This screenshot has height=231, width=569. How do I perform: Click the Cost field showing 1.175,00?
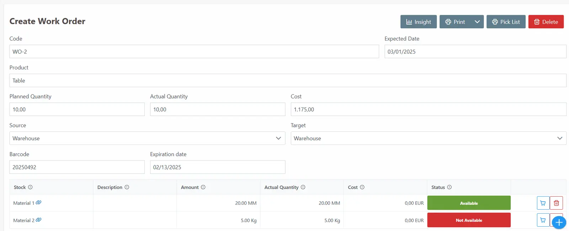click(x=429, y=109)
